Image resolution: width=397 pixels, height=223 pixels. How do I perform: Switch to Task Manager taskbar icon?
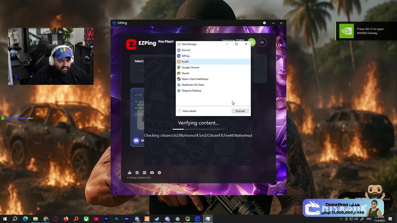[208, 219]
